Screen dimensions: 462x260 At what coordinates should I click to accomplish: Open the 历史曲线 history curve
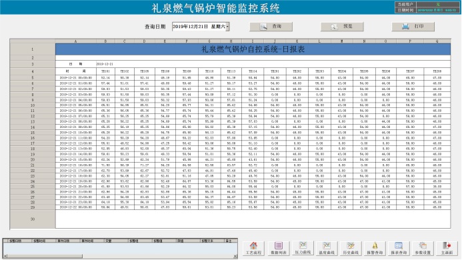point(351,248)
